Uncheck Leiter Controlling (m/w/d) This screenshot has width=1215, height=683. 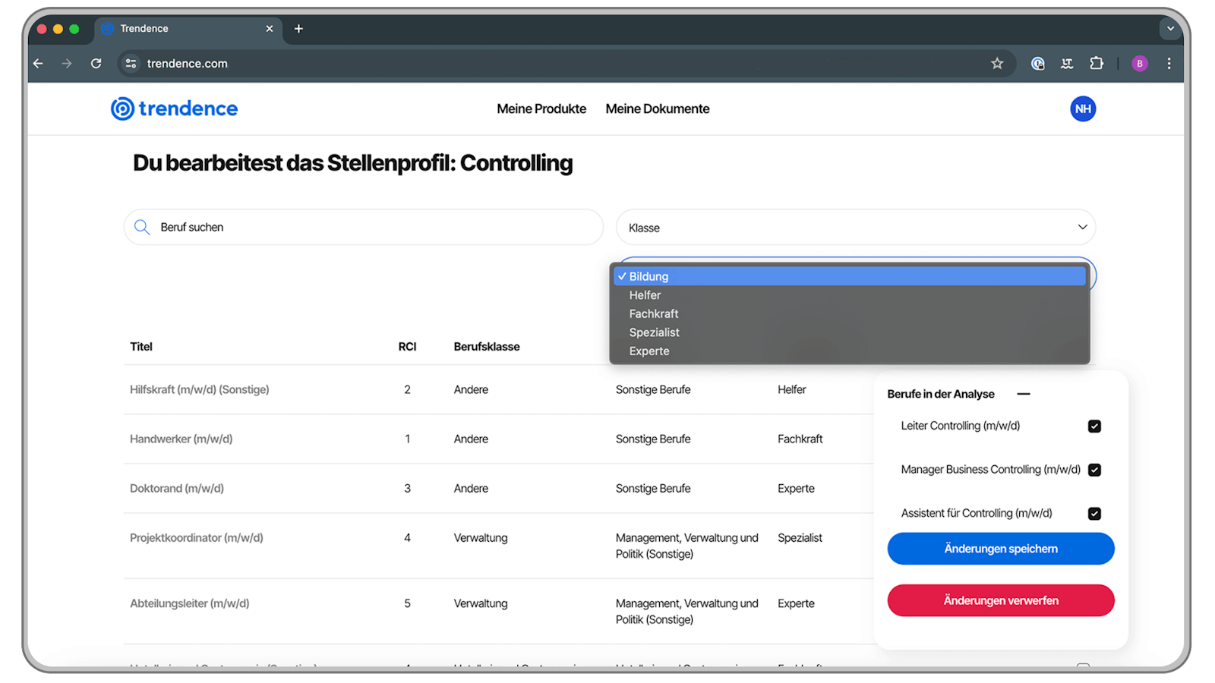pos(1093,426)
